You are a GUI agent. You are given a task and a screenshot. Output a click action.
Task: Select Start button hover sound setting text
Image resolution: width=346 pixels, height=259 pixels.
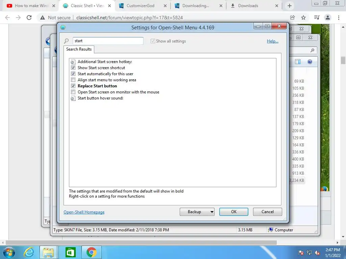[100, 98]
